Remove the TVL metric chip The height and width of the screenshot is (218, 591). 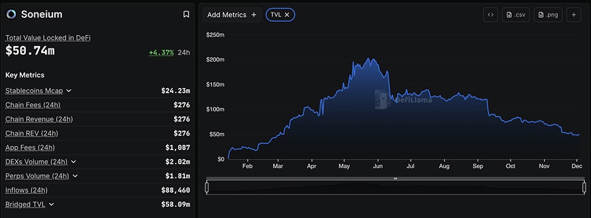(287, 15)
